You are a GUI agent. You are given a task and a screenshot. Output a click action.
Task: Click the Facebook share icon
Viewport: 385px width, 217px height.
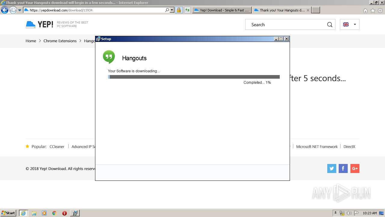(343, 168)
